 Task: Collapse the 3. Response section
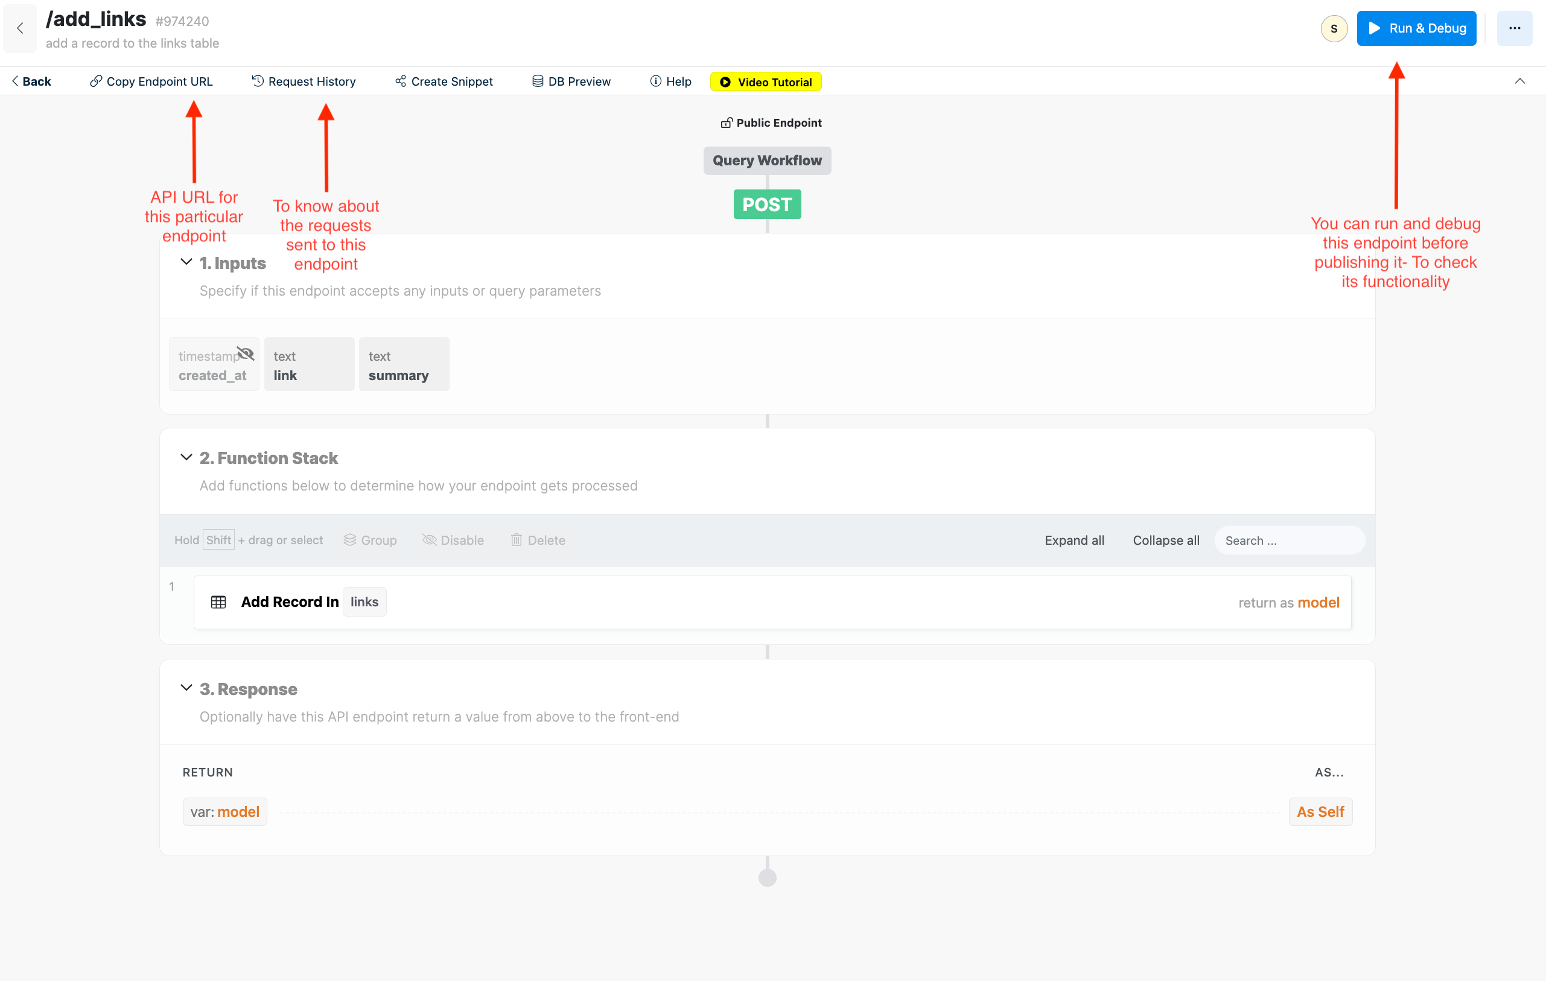[x=186, y=688]
